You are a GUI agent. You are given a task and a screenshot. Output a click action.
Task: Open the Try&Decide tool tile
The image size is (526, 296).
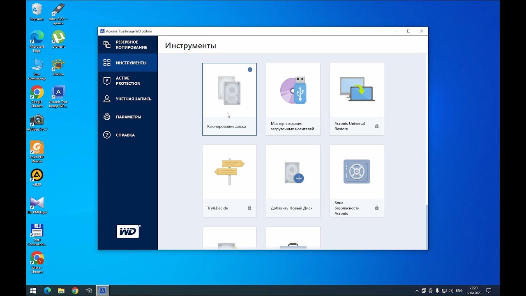click(x=229, y=181)
